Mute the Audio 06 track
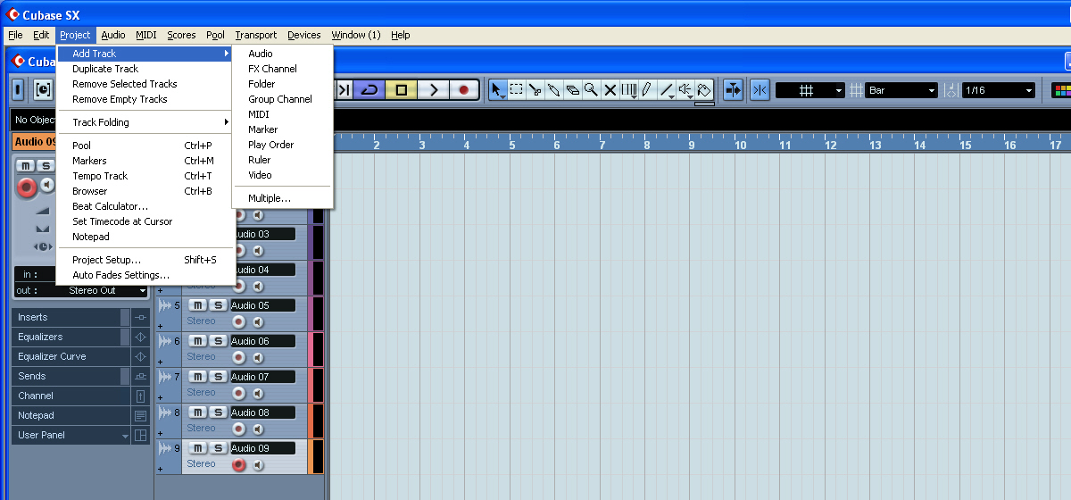This screenshot has height=500, width=1071. pyautogui.click(x=198, y=341)
